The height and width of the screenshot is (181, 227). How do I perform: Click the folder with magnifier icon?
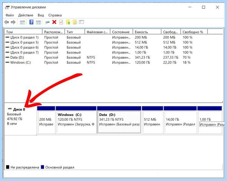click(x=75, y=22)
